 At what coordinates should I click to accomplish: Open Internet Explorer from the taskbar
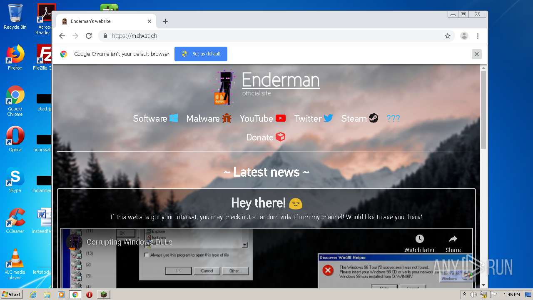tap(33, 295)
